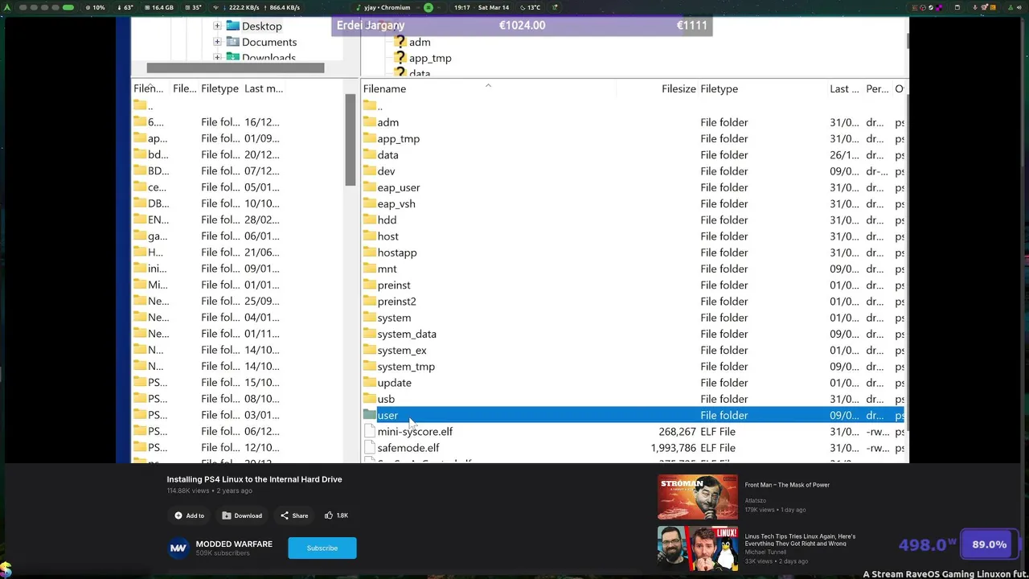Select adm in the remote tree
Image resolution: width=1029 pixels, height=579 pixels.
[420, 42]
